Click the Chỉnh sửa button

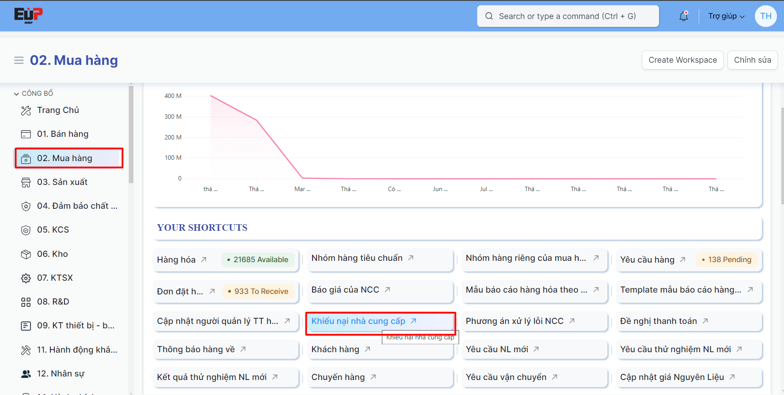(x=752, y=60)
